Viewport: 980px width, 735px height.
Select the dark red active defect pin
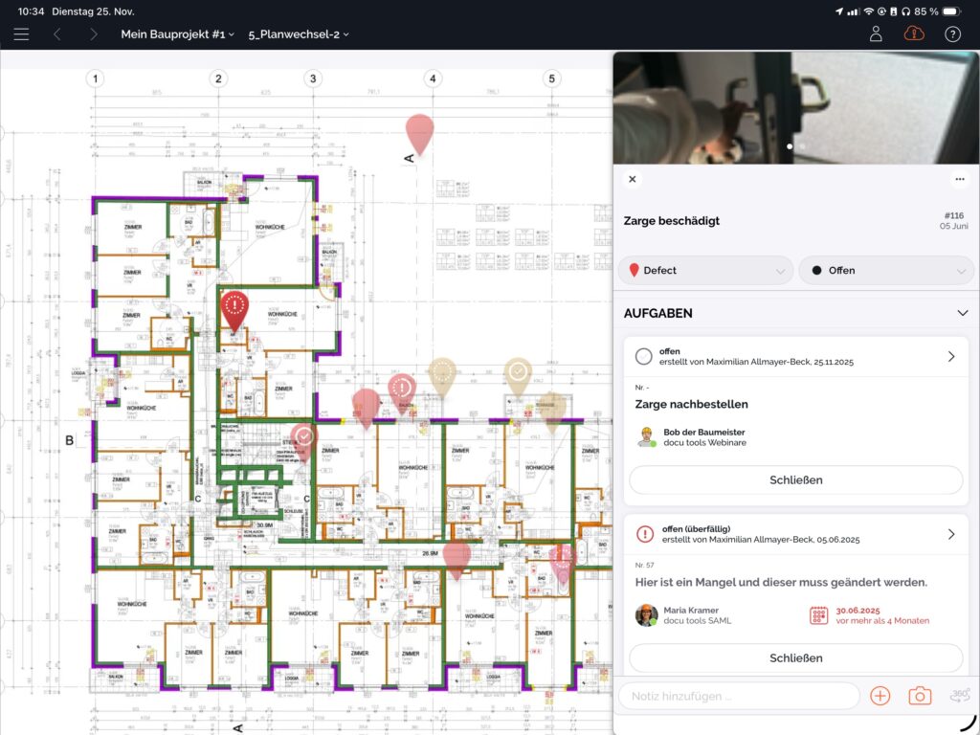click(x=234, y=308)
